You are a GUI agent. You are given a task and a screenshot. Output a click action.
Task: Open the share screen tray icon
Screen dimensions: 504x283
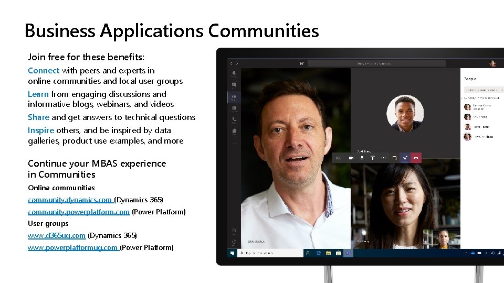373,158
